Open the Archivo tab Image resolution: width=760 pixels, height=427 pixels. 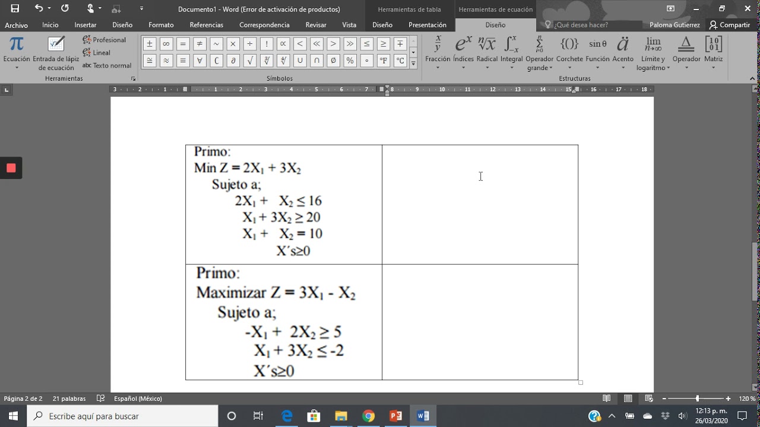(x=17, y=25)
